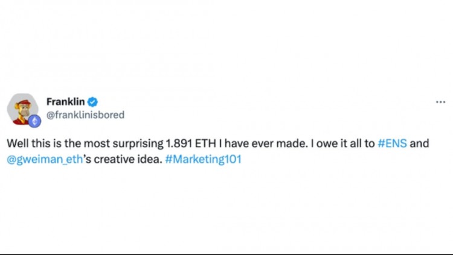Click the word "and" after #ENS
The width and height of the screenshot is (453, 255).
(x=419, y=143)
